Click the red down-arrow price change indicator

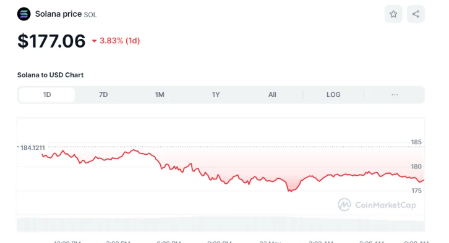(94, 41)
